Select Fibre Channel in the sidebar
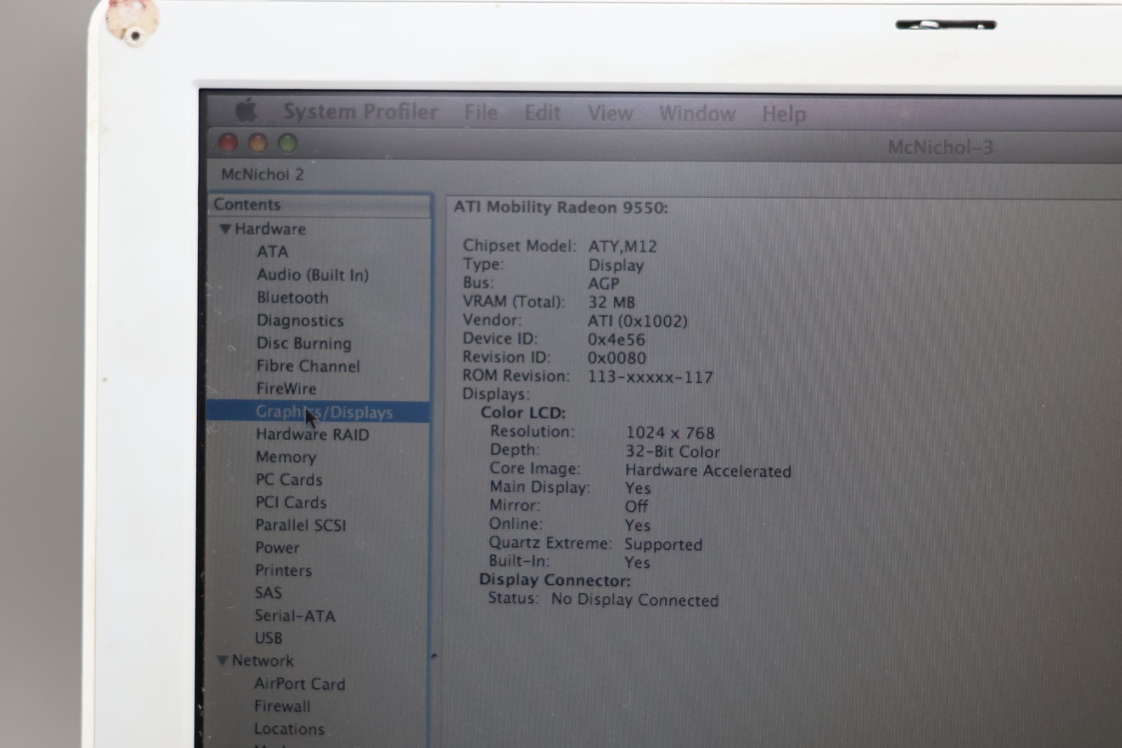1122x748 pixels. coord(308,366)
